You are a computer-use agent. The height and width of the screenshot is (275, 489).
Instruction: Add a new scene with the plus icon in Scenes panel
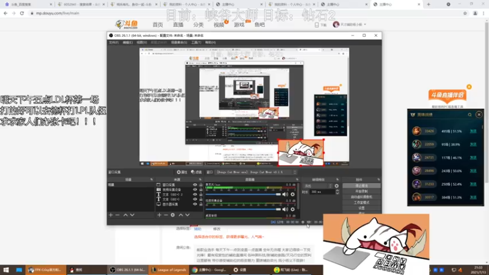111,215
